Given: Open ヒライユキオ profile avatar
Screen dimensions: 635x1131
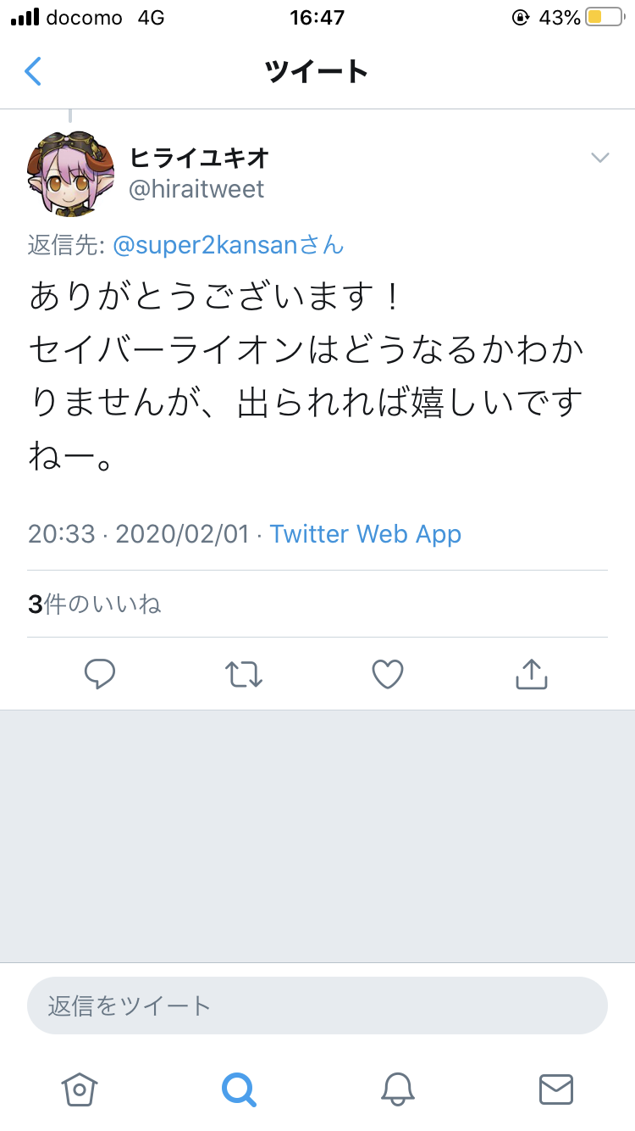Looking at the screenshot, I should [x=70, y=173].
